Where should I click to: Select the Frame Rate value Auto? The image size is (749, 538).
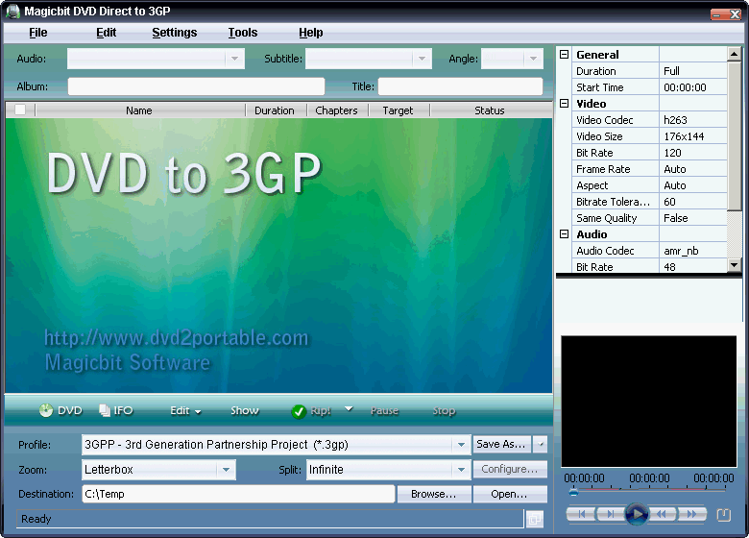click(693, 169)
